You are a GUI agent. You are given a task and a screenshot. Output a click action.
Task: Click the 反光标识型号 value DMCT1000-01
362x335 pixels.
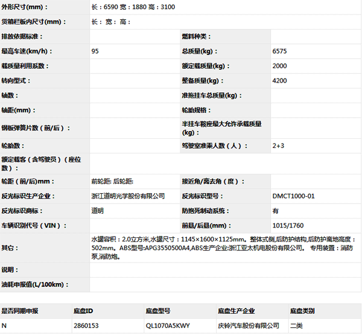coord(293,196)
